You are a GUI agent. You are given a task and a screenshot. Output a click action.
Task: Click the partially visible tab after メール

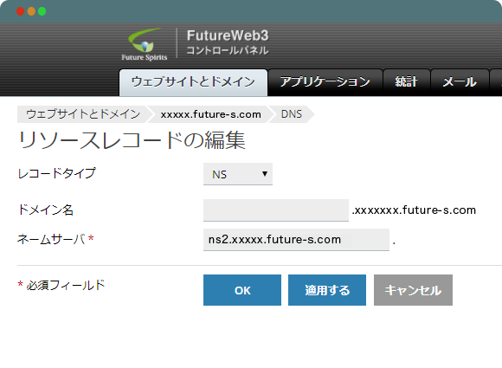tap(496, 82)
